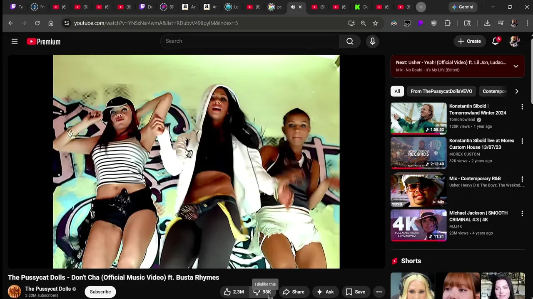The height and width of the screenshot is (299, 533).
Task: Switch to the first Twitch tab
Action: click(x=17, y=7)
